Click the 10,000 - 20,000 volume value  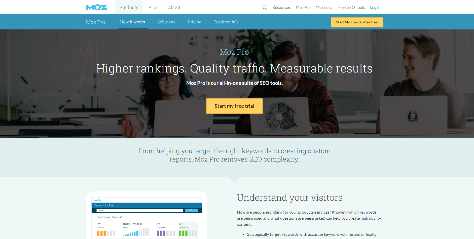point(132,224)
